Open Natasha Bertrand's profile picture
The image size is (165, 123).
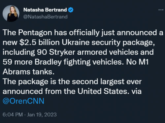[11, 14]
